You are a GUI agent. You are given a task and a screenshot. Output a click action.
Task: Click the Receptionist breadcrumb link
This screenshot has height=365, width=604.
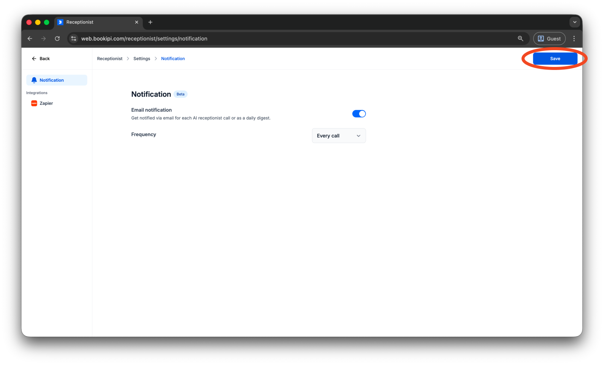[x=110, y=59]
